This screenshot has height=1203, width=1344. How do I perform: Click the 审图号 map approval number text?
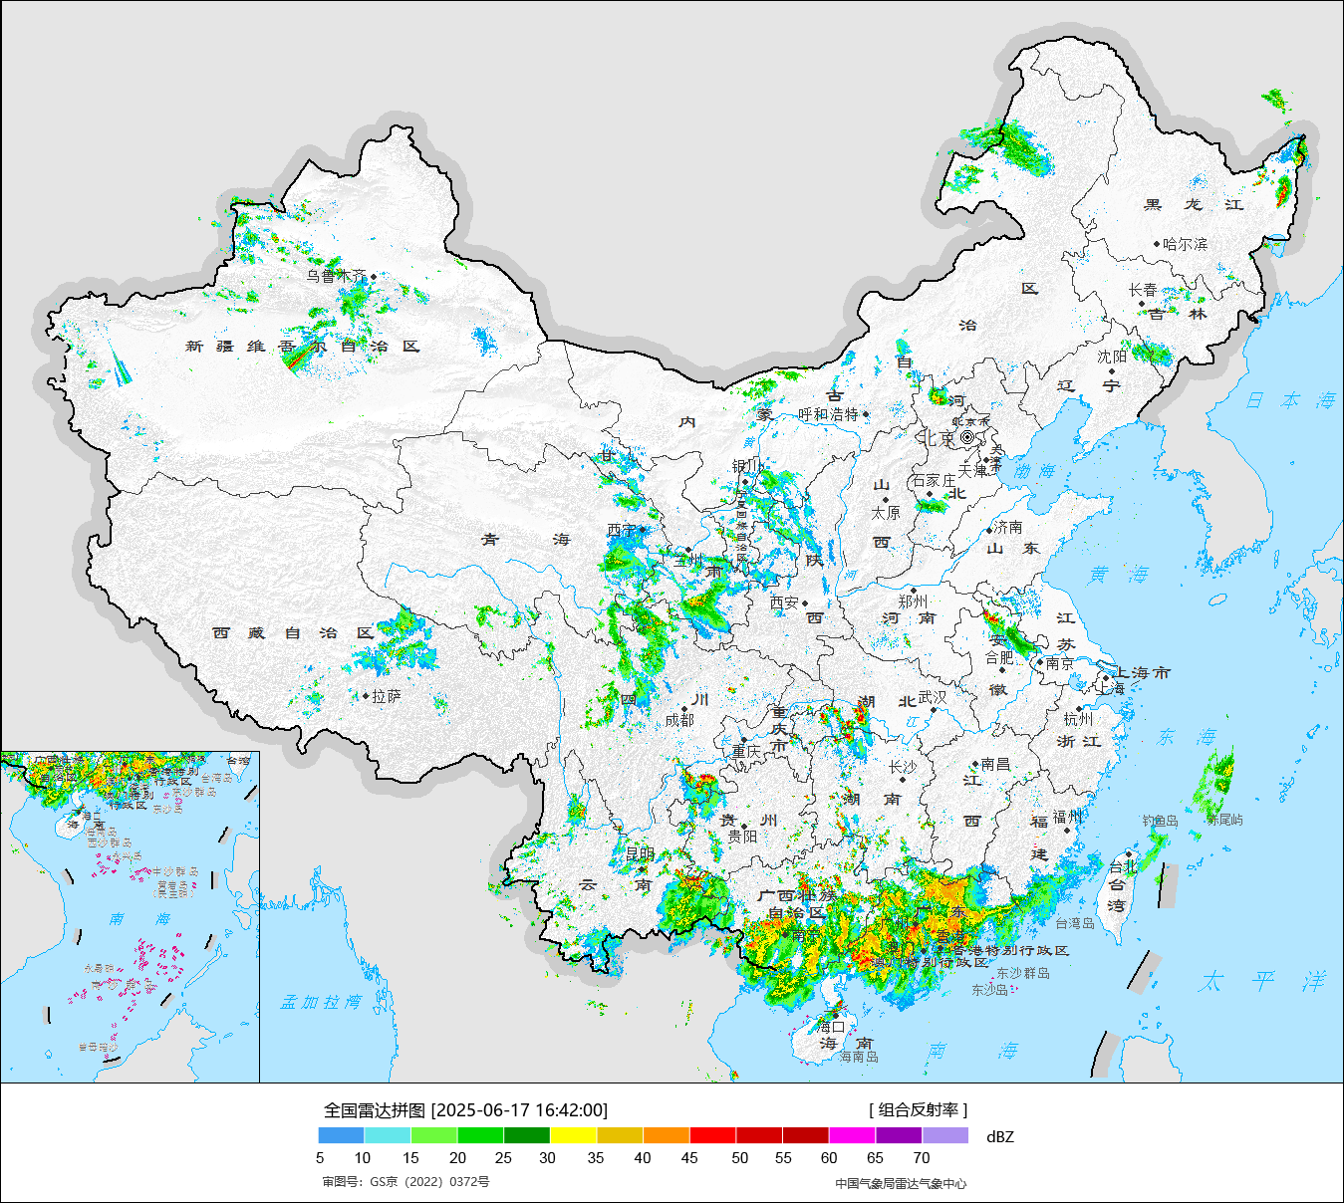click(x=405, y=1182)
